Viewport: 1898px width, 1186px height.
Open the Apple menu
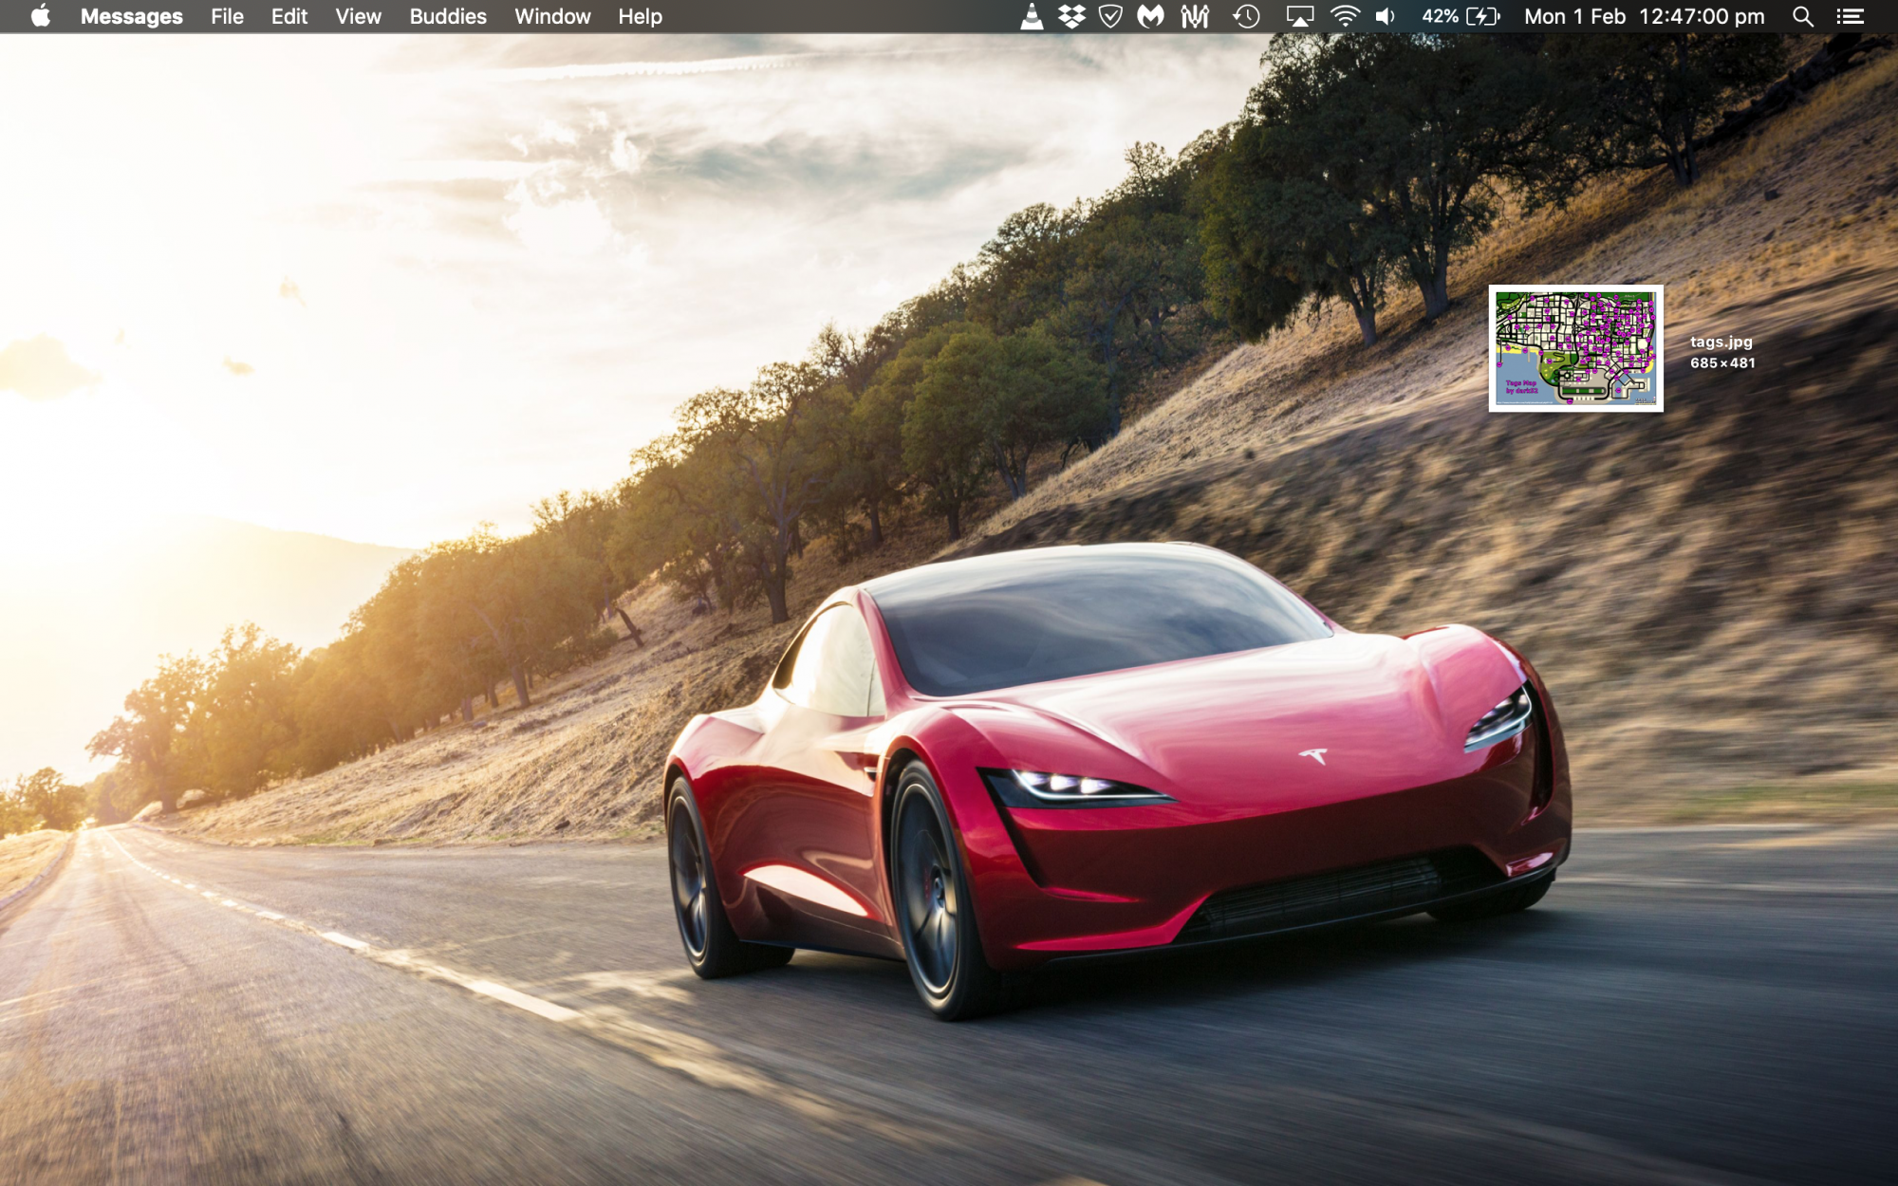point(40,16)
